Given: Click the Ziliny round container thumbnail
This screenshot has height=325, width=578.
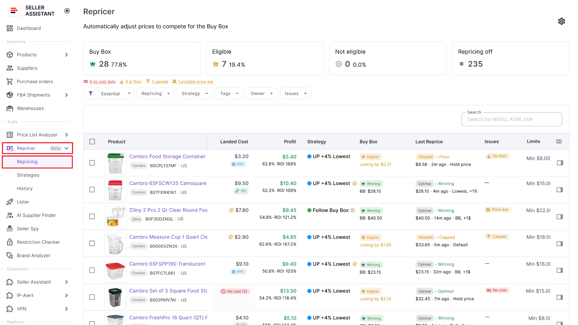Looking at the screenshot, I should (115, 217).
